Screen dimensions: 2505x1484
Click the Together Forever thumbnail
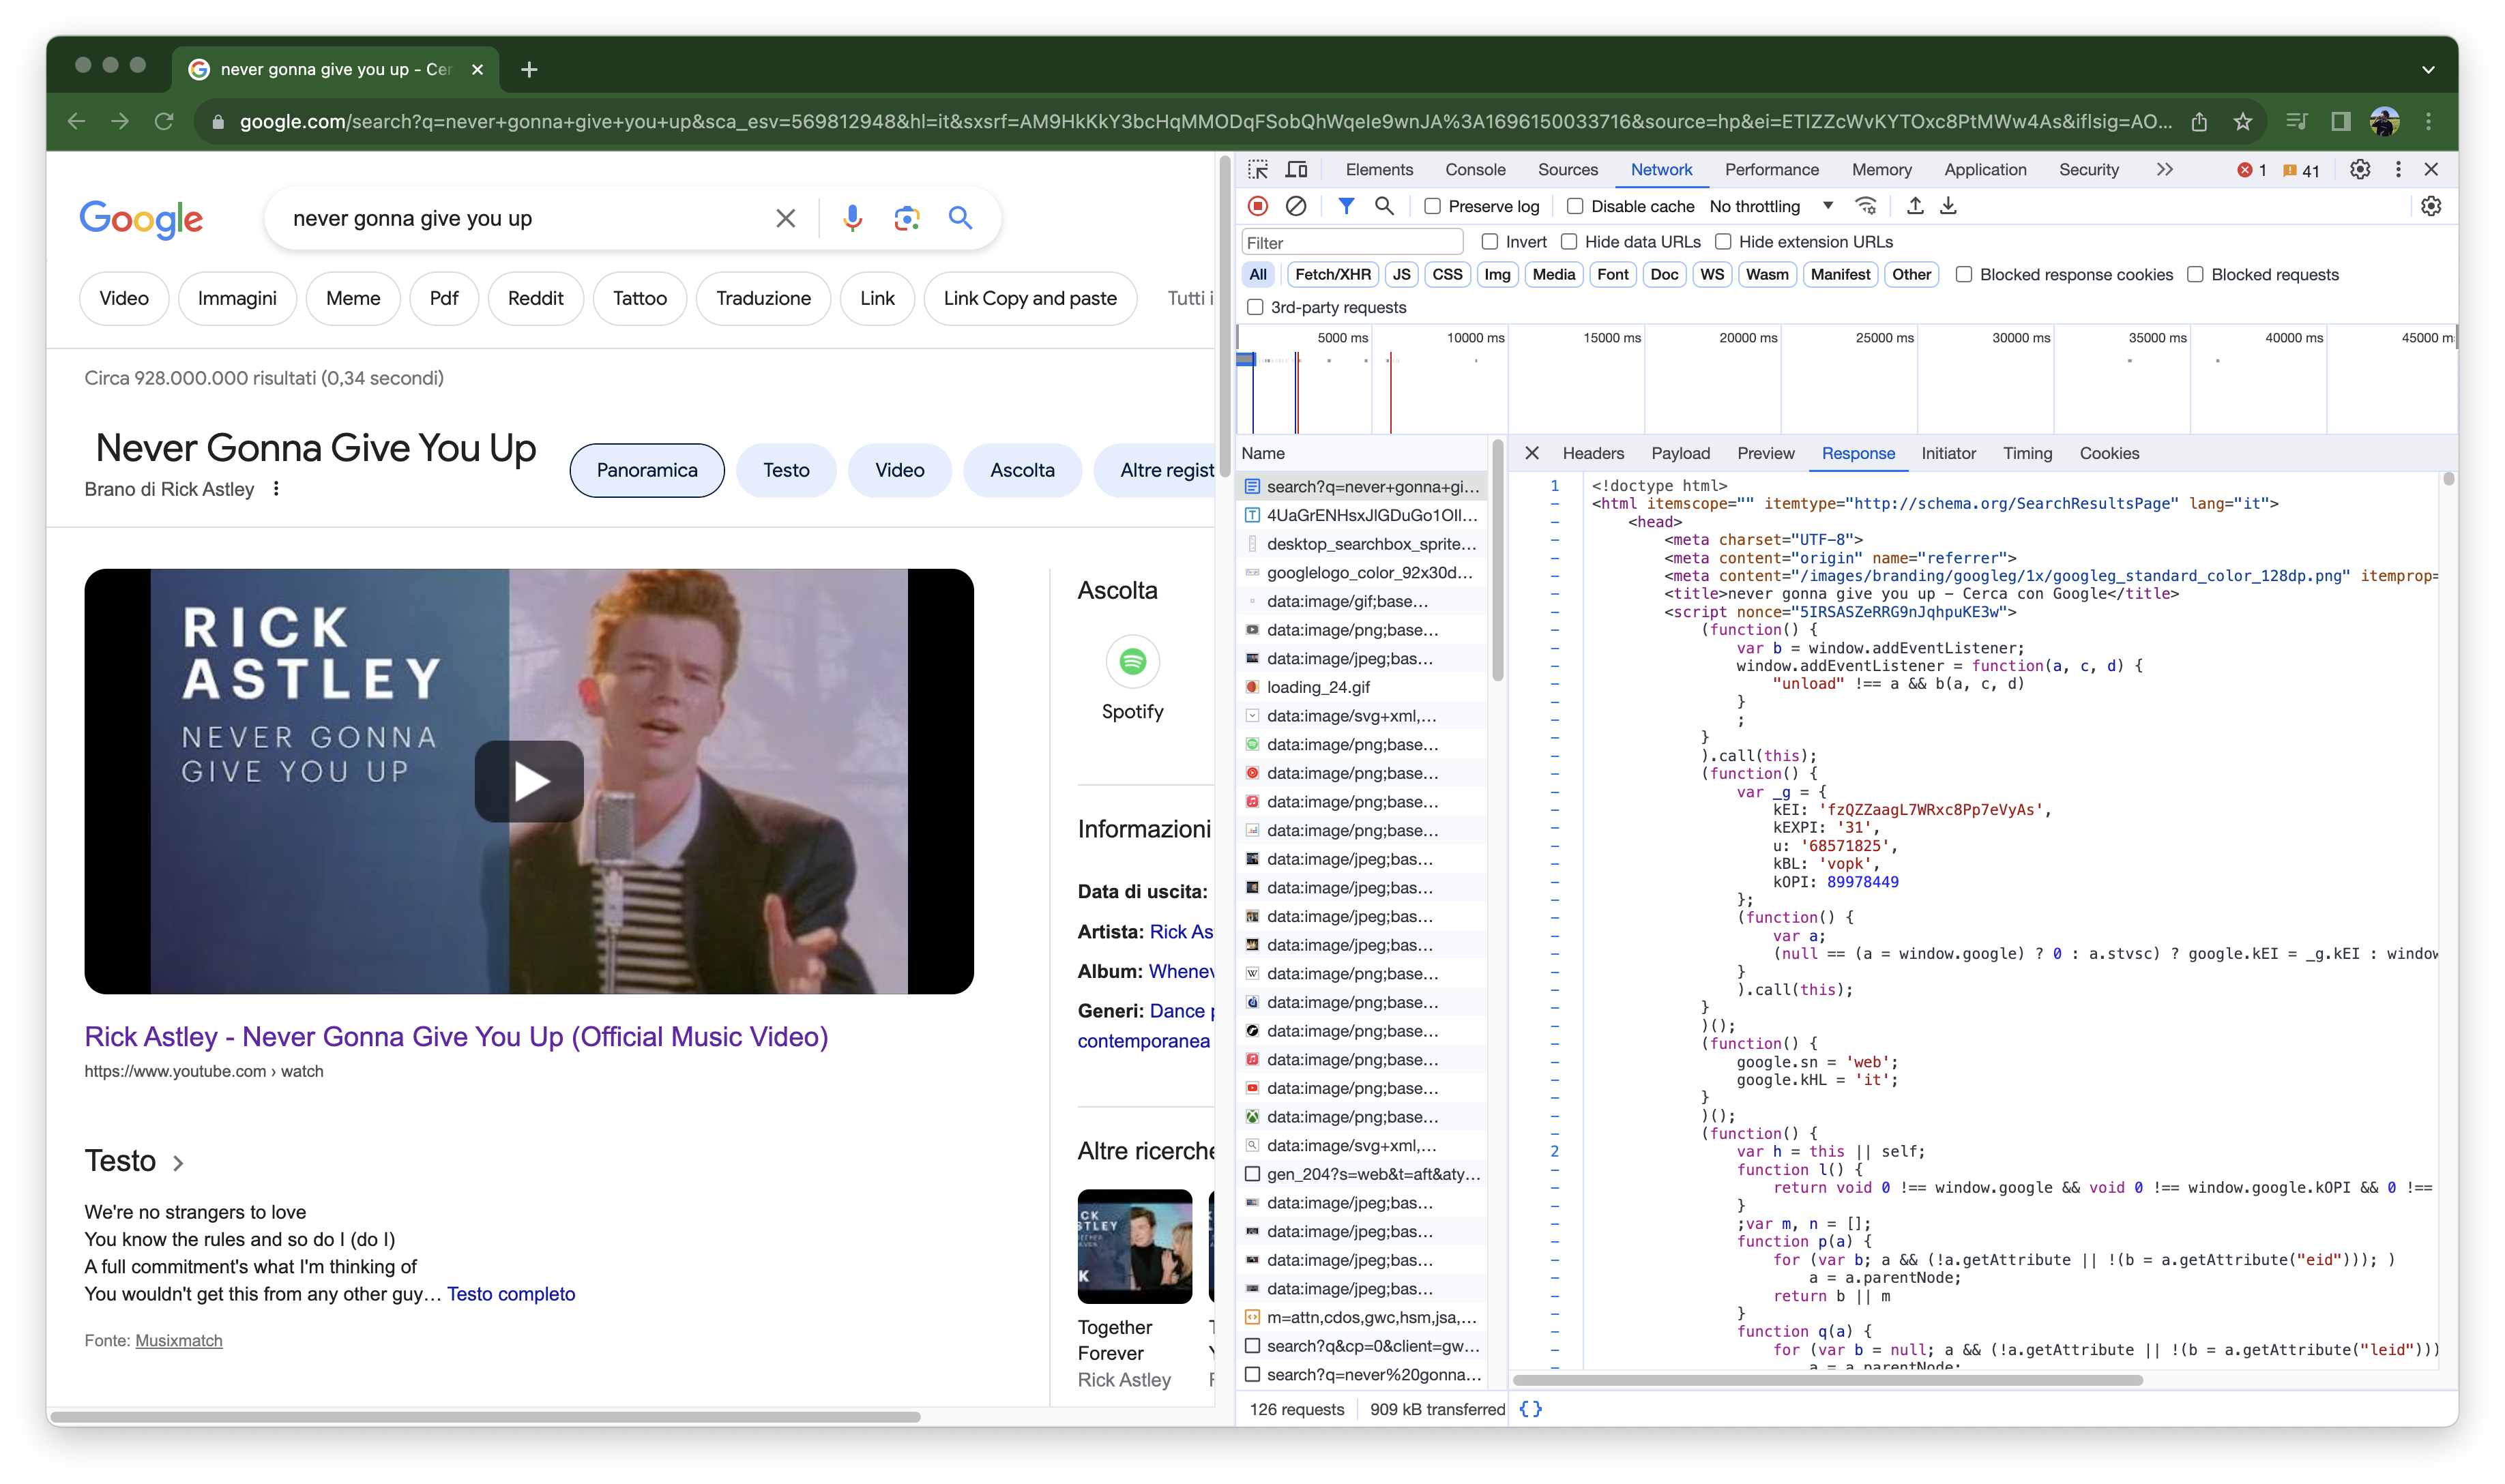tap(1134, 1246)
